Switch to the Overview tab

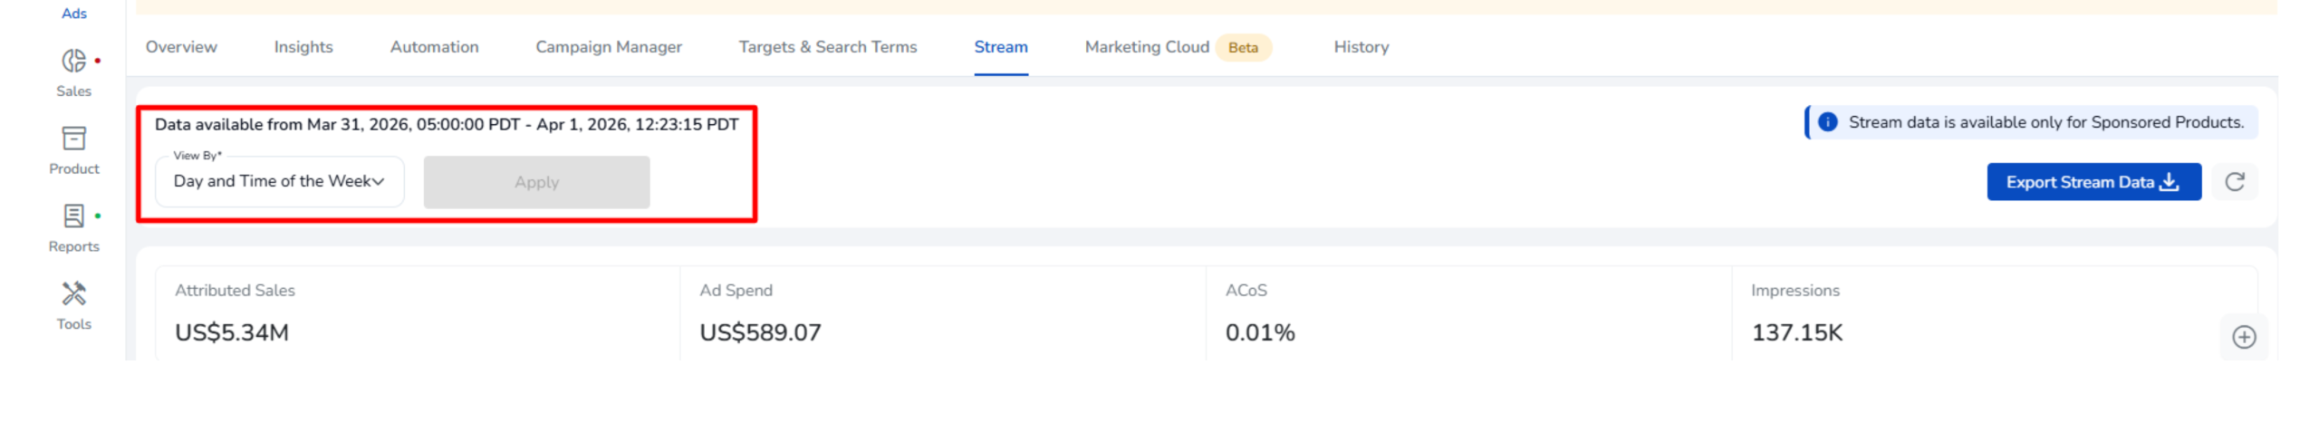coord(181,47)
